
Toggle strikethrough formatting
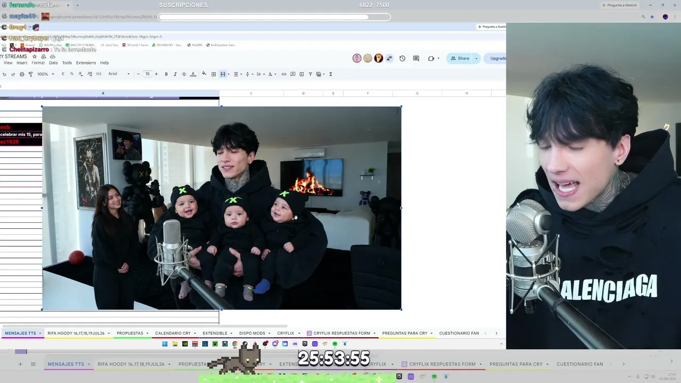(x=184, y=74)
